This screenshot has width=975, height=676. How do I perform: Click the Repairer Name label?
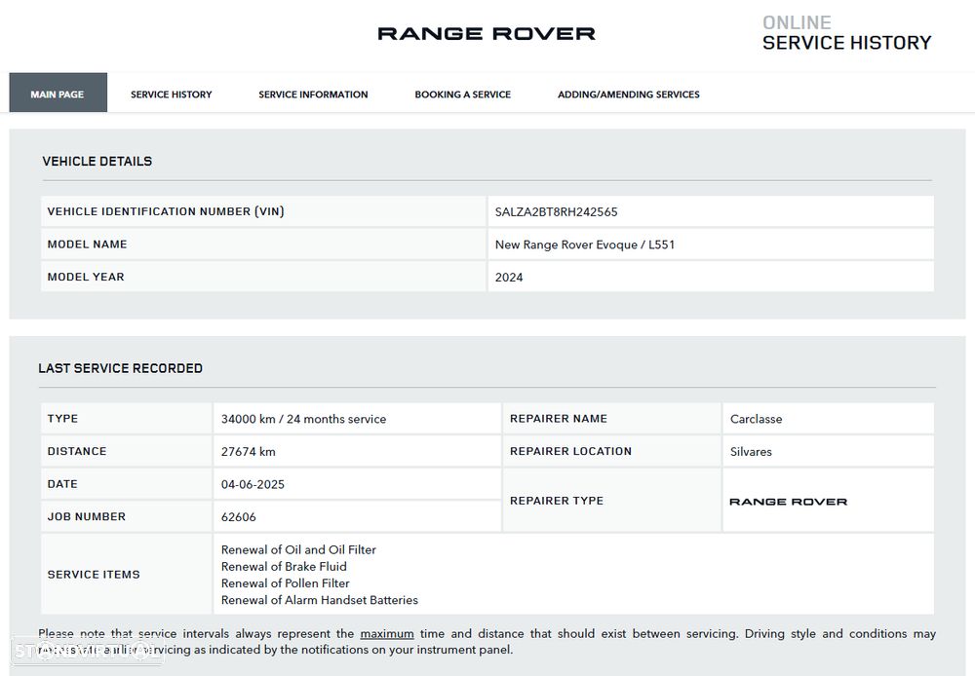click(559, 418)
